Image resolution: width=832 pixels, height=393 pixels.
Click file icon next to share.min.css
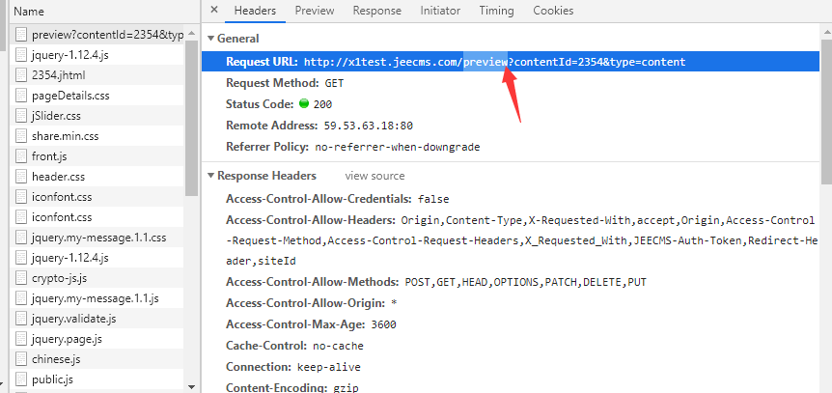[x=20, y=136]
